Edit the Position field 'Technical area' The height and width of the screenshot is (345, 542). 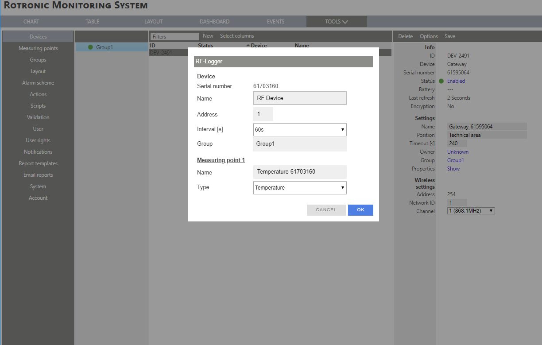487,135
